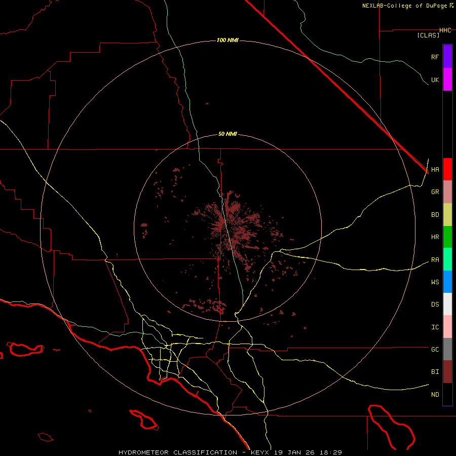
Task: Click the 100 NMI range ring label
Action: point(227,40)
